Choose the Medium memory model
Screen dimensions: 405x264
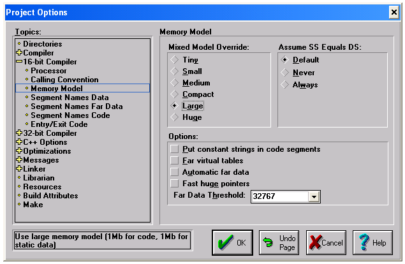click(175, 83)
